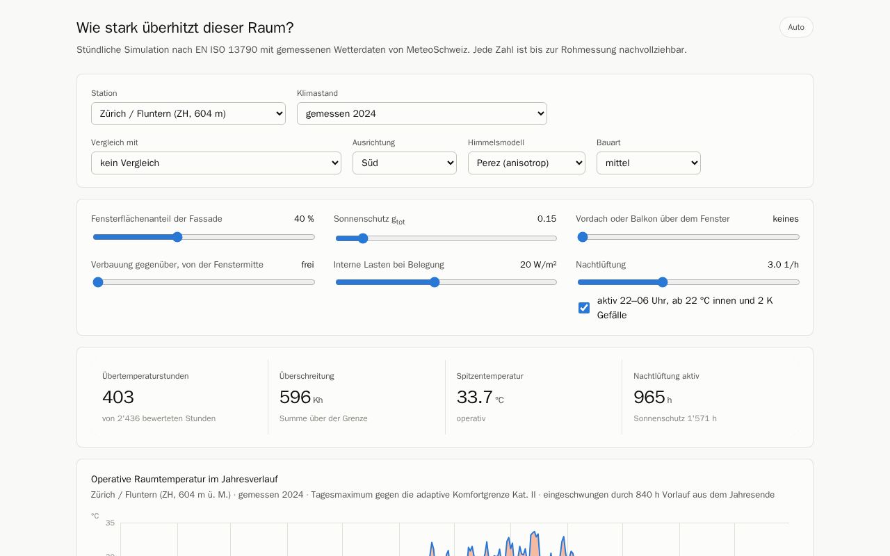Click the Auto theme button
890x556 pixels.
pyautogui.click(x=796, y=27)
